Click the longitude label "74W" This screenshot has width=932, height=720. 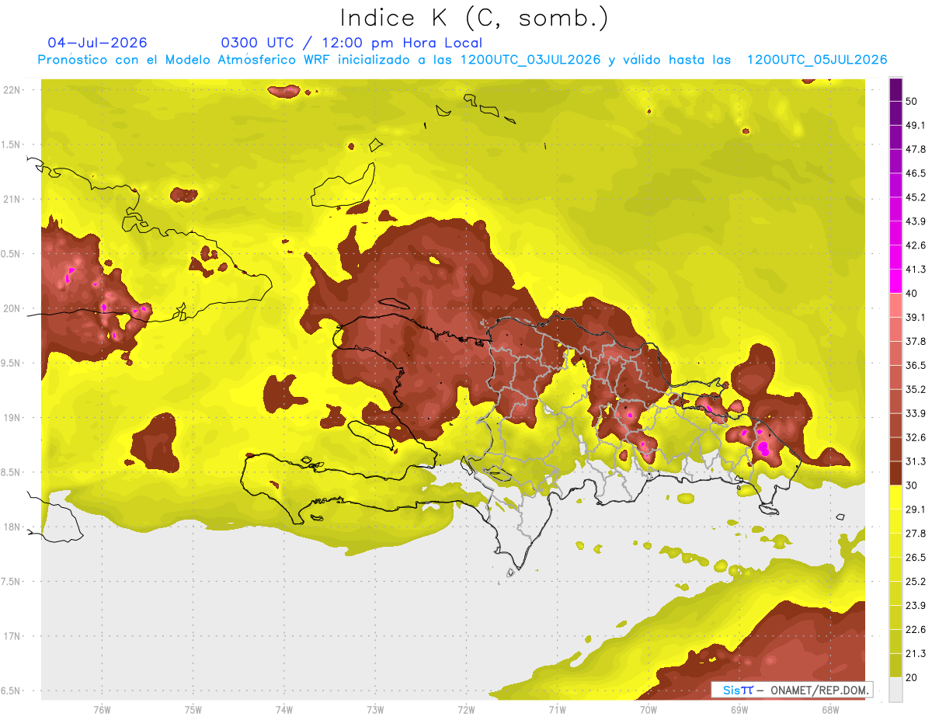click(284, 709)
